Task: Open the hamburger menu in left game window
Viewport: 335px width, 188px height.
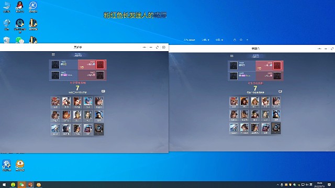Action: coord(53,54)
